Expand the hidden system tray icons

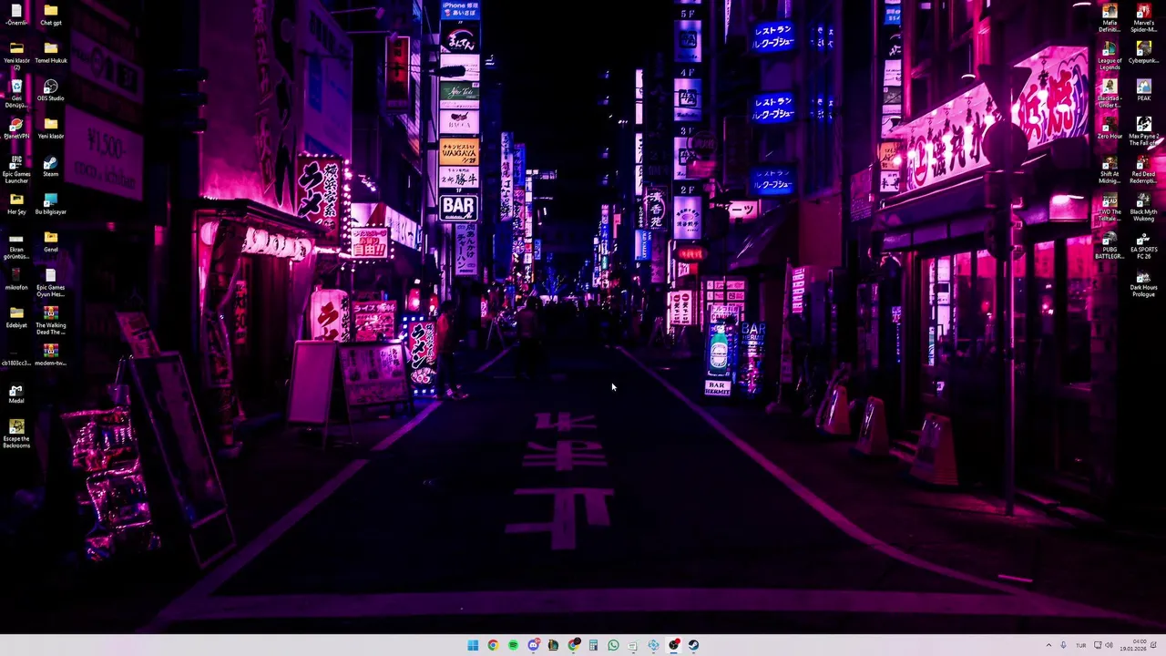pyautogui.click(x=1048, y=645)
